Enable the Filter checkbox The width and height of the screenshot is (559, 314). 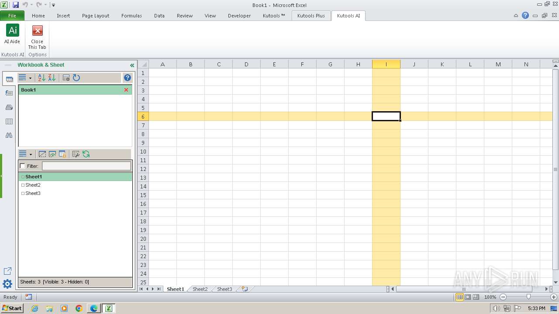click(x=23, y=166)
